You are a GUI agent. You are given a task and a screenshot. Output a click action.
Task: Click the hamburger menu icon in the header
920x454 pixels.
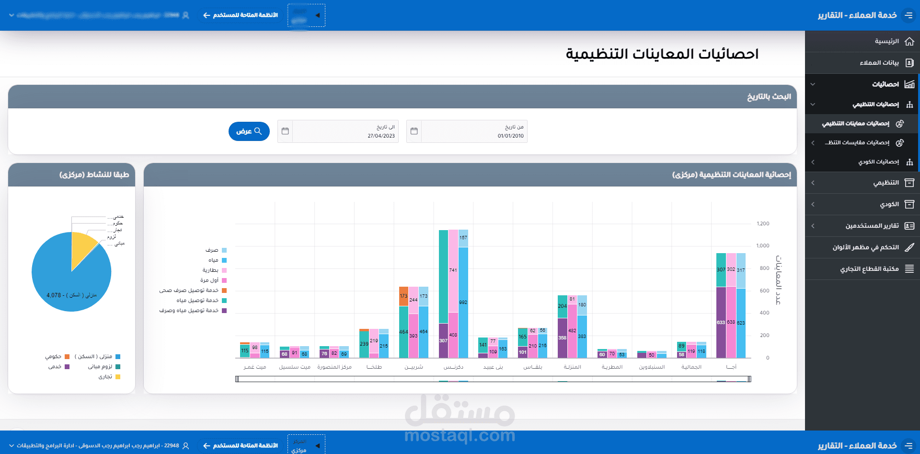tap(909, 15)
